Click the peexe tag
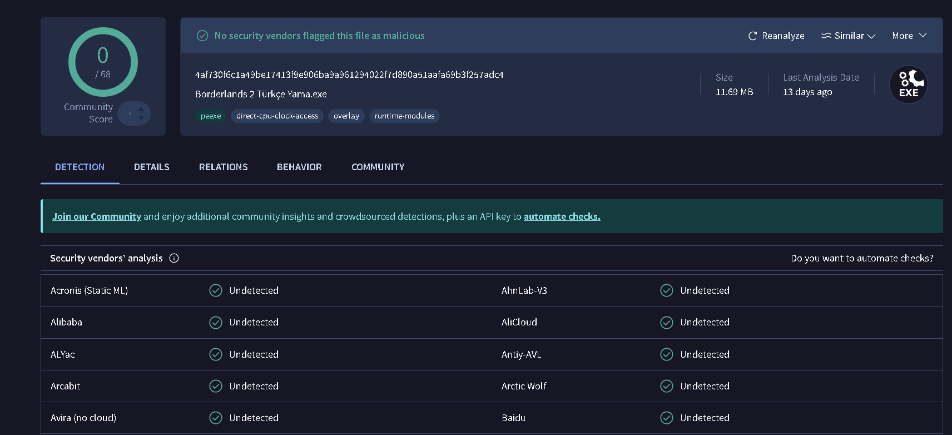This screenshot has height=435, width=952. tap(211, 116)
